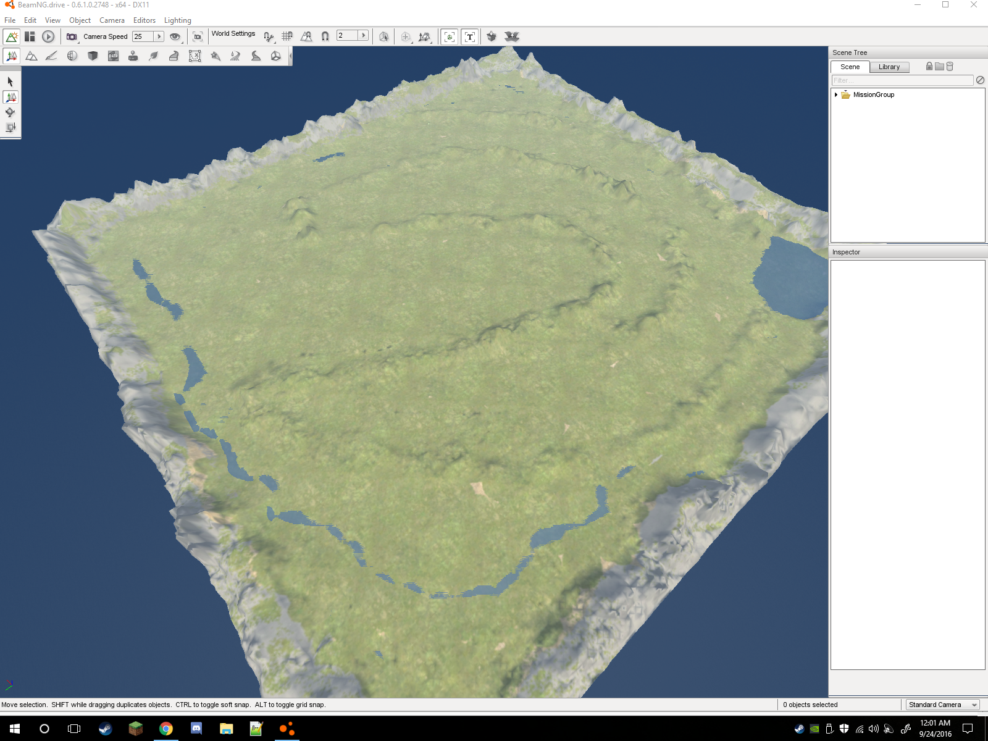Select the Object Editor tool
The width and height of the screenshot is (988, 741).
(11, 56)
